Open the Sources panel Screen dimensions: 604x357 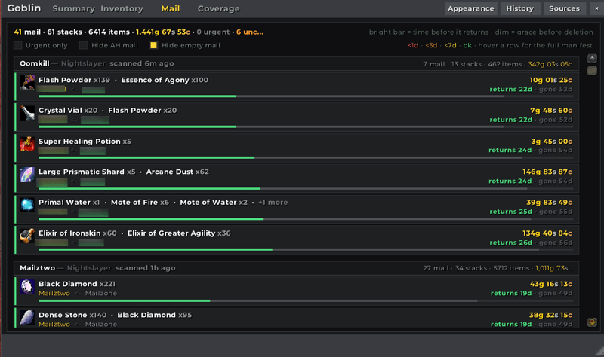pos(564,8)
